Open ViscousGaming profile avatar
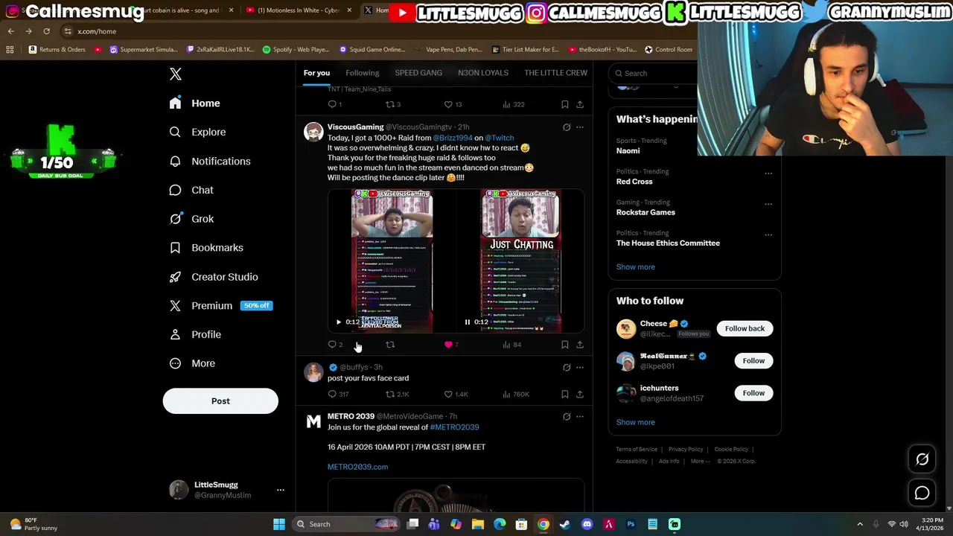953x536 pixels. click(313, 132)
